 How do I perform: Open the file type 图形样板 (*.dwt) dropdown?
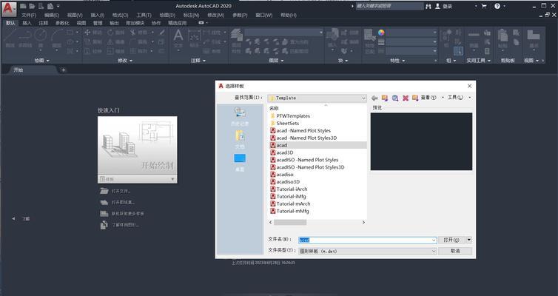368,251
